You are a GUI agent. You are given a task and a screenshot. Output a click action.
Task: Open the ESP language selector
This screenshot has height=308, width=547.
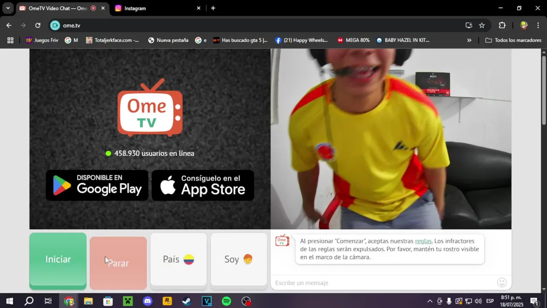pos(490,301)
